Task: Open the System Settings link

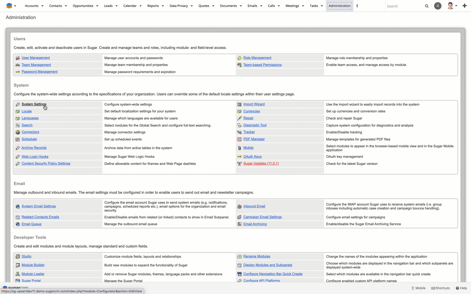Action: (x=34, y=104)
